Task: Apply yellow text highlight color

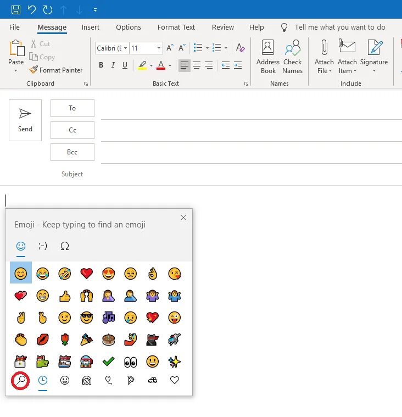Action: (x=142, y=65)
